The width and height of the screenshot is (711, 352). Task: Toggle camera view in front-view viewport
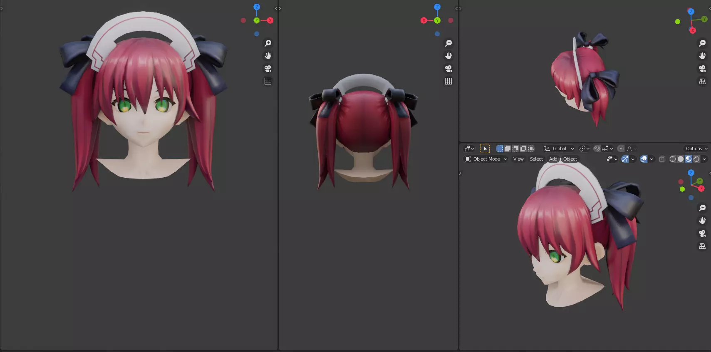click(x=268, y=69)
